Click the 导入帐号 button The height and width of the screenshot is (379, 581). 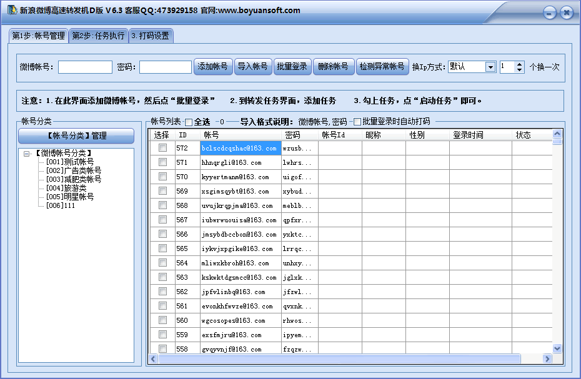253,67
